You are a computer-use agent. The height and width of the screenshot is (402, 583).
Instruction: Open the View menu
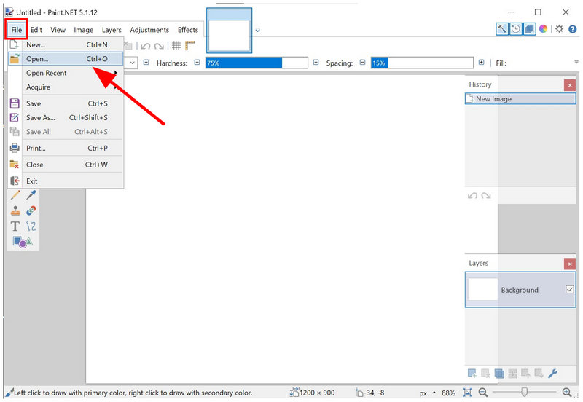pos(58,30)
